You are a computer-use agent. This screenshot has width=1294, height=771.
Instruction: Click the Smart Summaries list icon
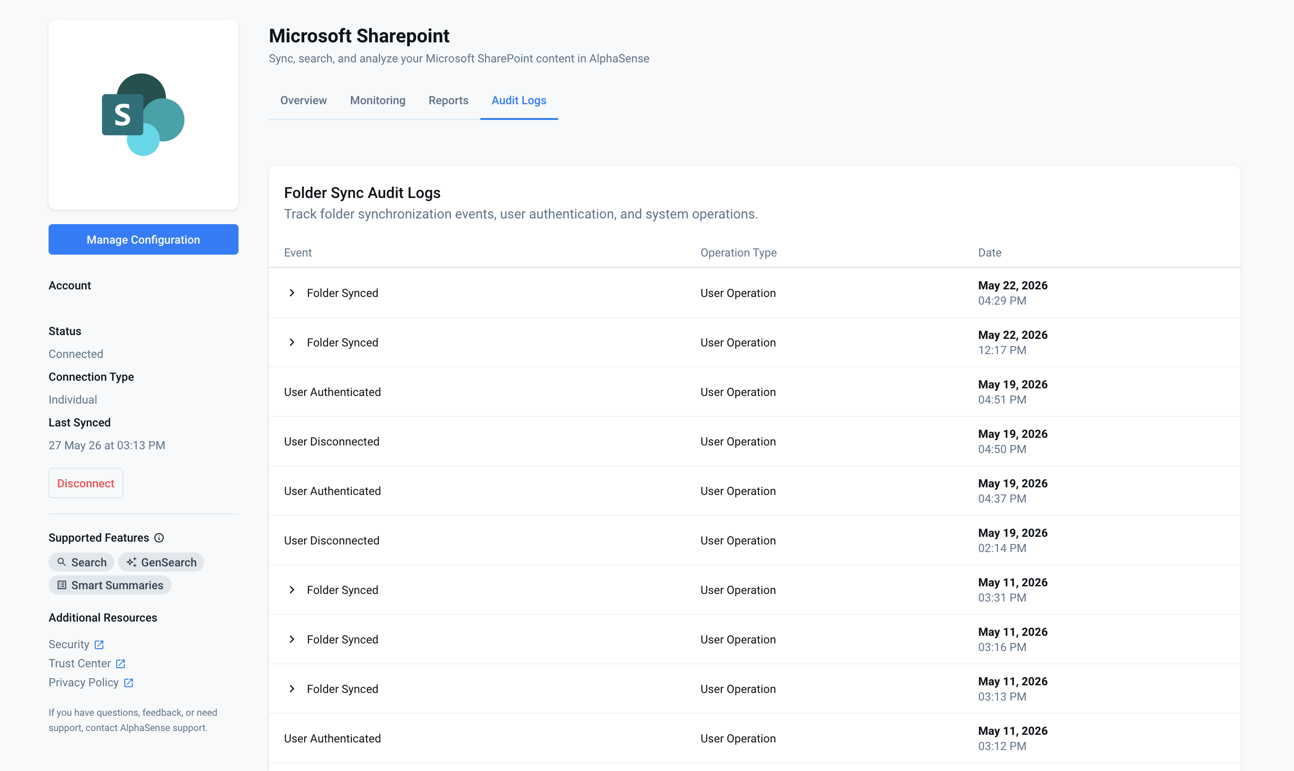[61, 585]
